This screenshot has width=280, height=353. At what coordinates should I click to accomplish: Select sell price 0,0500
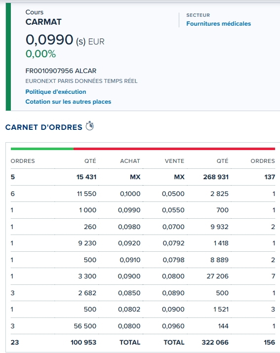173,194
